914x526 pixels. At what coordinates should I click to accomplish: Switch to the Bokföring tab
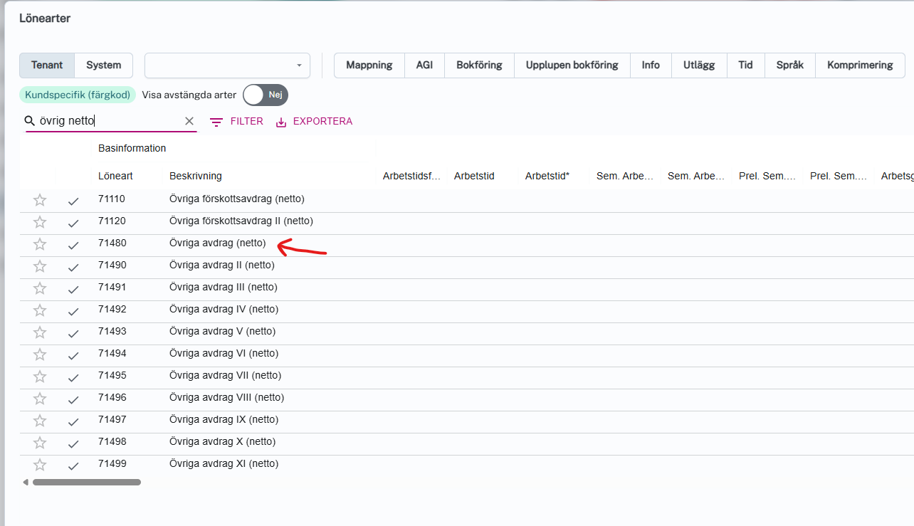pyautogui.click(x=479, y=65)
